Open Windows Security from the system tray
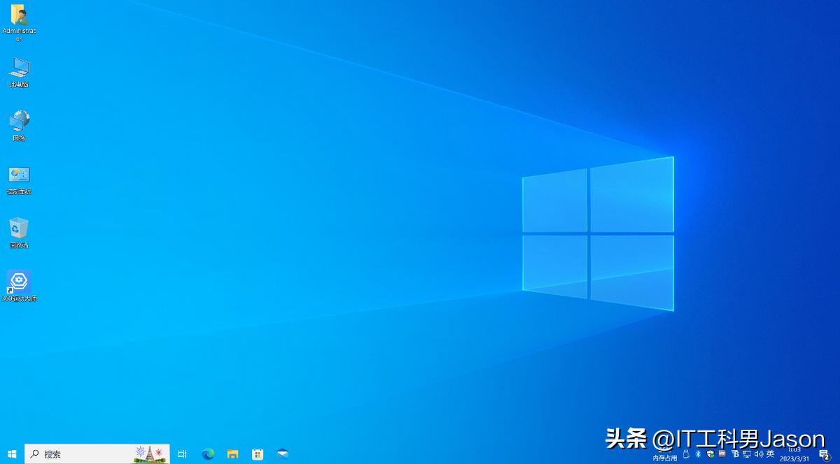The width and height of the screenshot is (840, 464). pyautogui.click(x=710, y=454)
